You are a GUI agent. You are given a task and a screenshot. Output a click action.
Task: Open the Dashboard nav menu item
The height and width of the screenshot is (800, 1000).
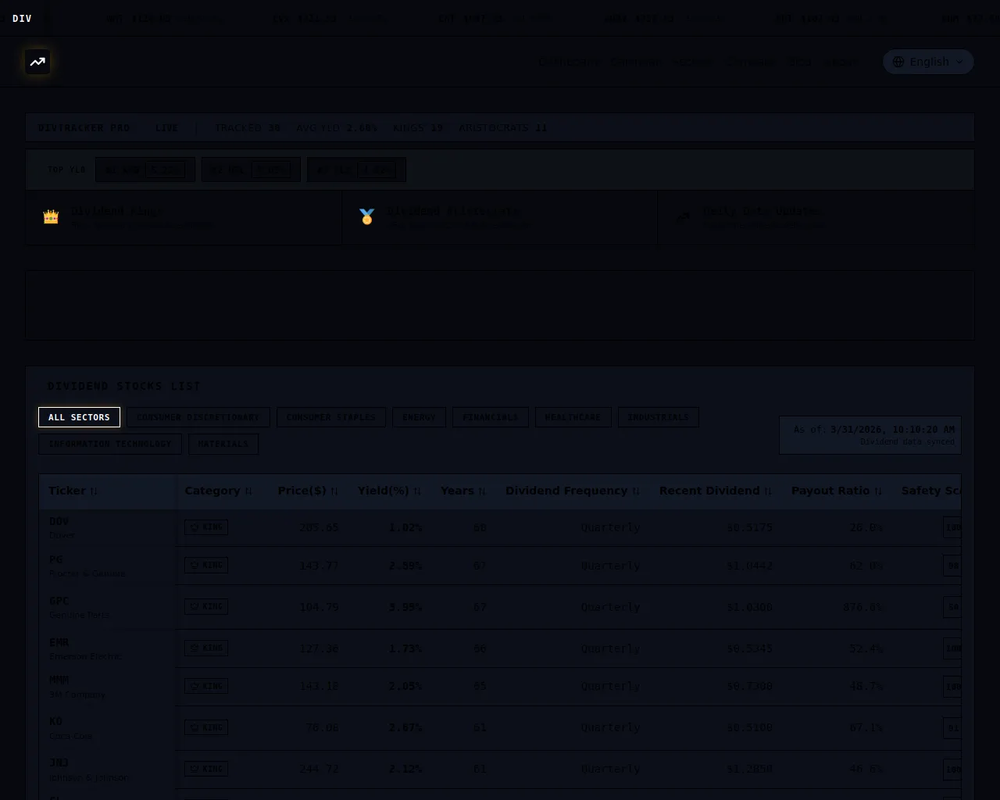[x=569, y=62]
